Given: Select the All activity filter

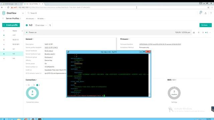Looking at the screenshot, I should click(194, 33).
